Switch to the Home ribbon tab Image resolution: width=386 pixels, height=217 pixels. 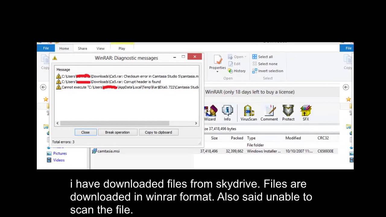pos(64,48)
